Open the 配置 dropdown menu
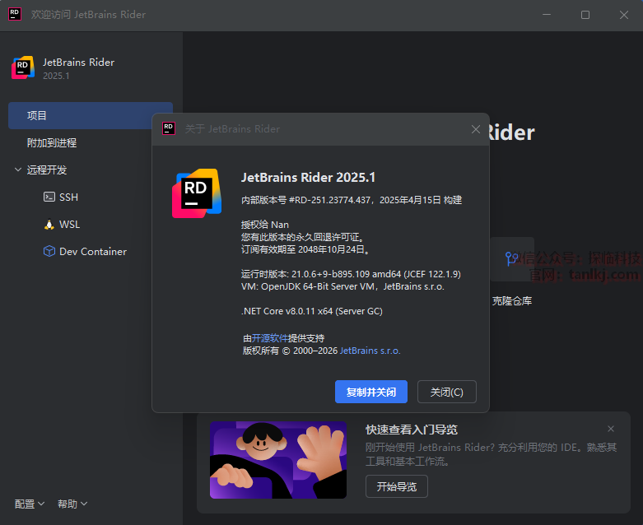 tap(30, 504)
